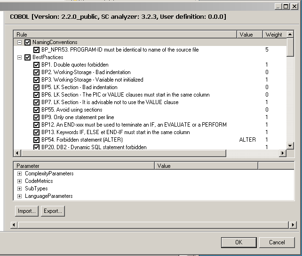Select LanguageParameters label
The image size is (302, 256).
(x=49, y=196)
